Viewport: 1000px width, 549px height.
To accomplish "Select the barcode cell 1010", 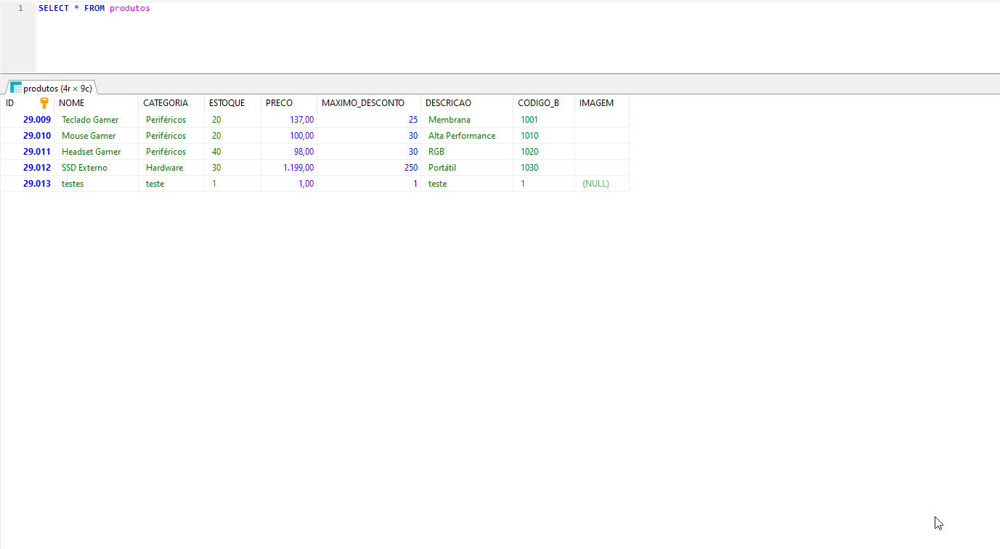I will 544,136.
